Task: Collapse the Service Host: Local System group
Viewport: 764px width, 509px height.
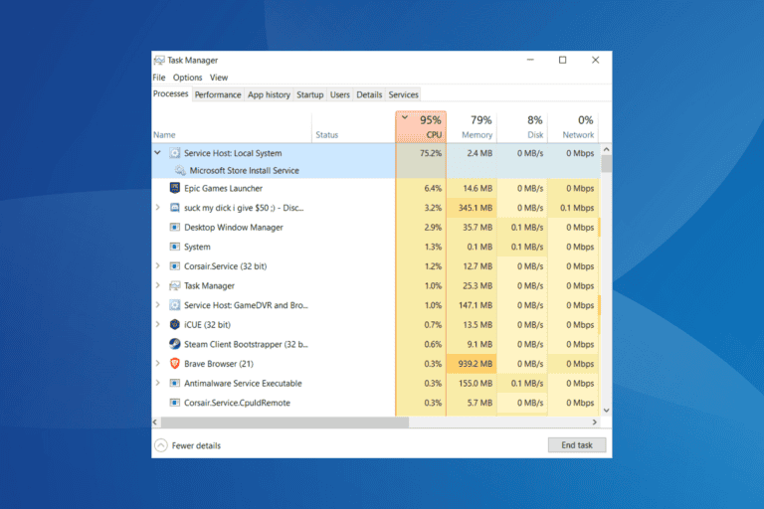Action: [x=157, y=153]
